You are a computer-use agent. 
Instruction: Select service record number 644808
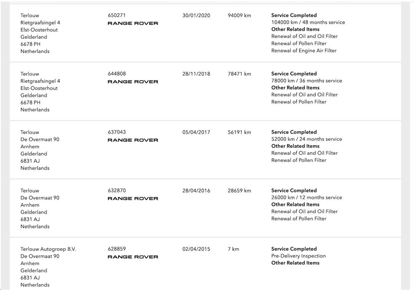click(x=117, y=74)
